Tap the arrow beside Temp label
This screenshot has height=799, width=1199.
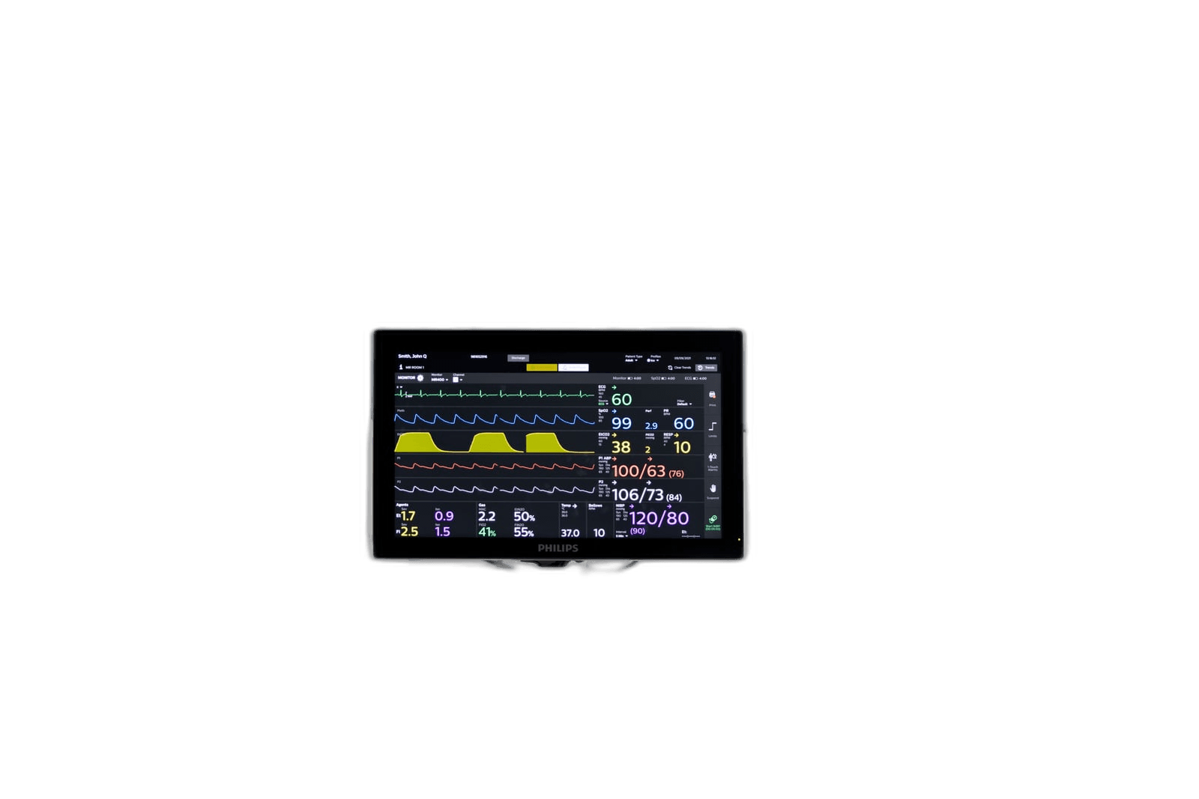[575, 506]
